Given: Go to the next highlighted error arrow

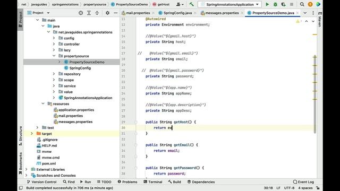Looking at the screenshot, I should point(313,21).
